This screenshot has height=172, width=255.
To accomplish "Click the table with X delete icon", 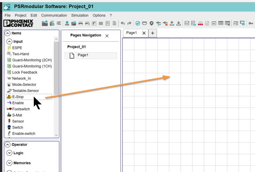I will click(228, 24).
